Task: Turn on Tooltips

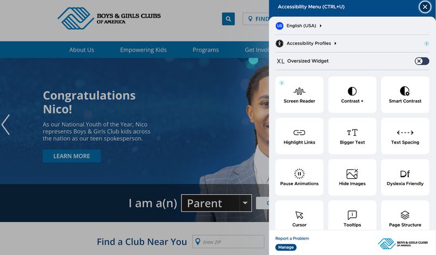Action: pos(352,216)
